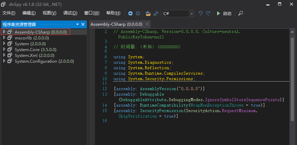The image size is (297, 145).
Task: Click the navigate back arrow icon
Action: pyautogui.click(x=130, y=13)
